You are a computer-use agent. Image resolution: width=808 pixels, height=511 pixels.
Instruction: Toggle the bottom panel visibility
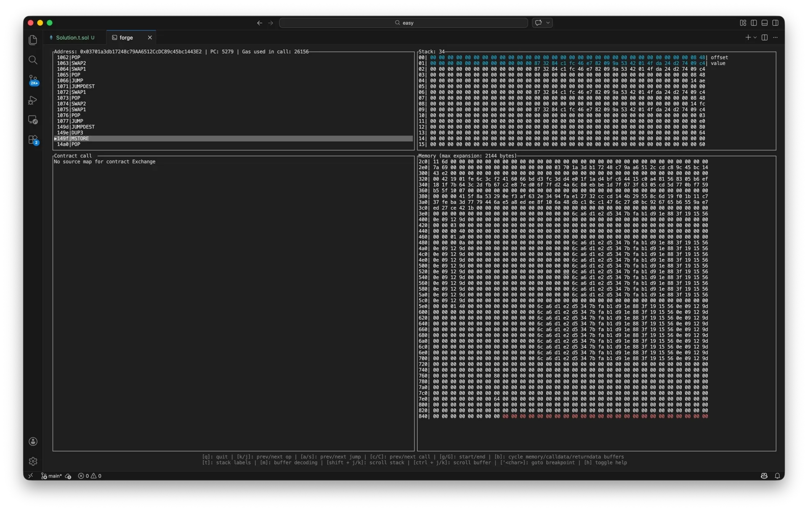(765, 23)
